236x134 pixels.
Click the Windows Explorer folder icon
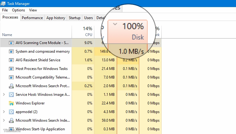[11, 103]
